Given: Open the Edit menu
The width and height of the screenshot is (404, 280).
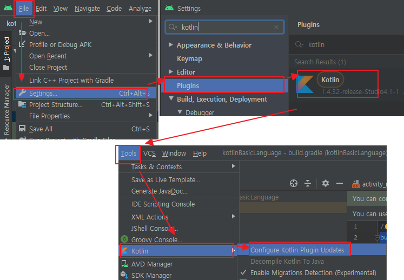Looking at the screenshot, I should tap(41, 9).
